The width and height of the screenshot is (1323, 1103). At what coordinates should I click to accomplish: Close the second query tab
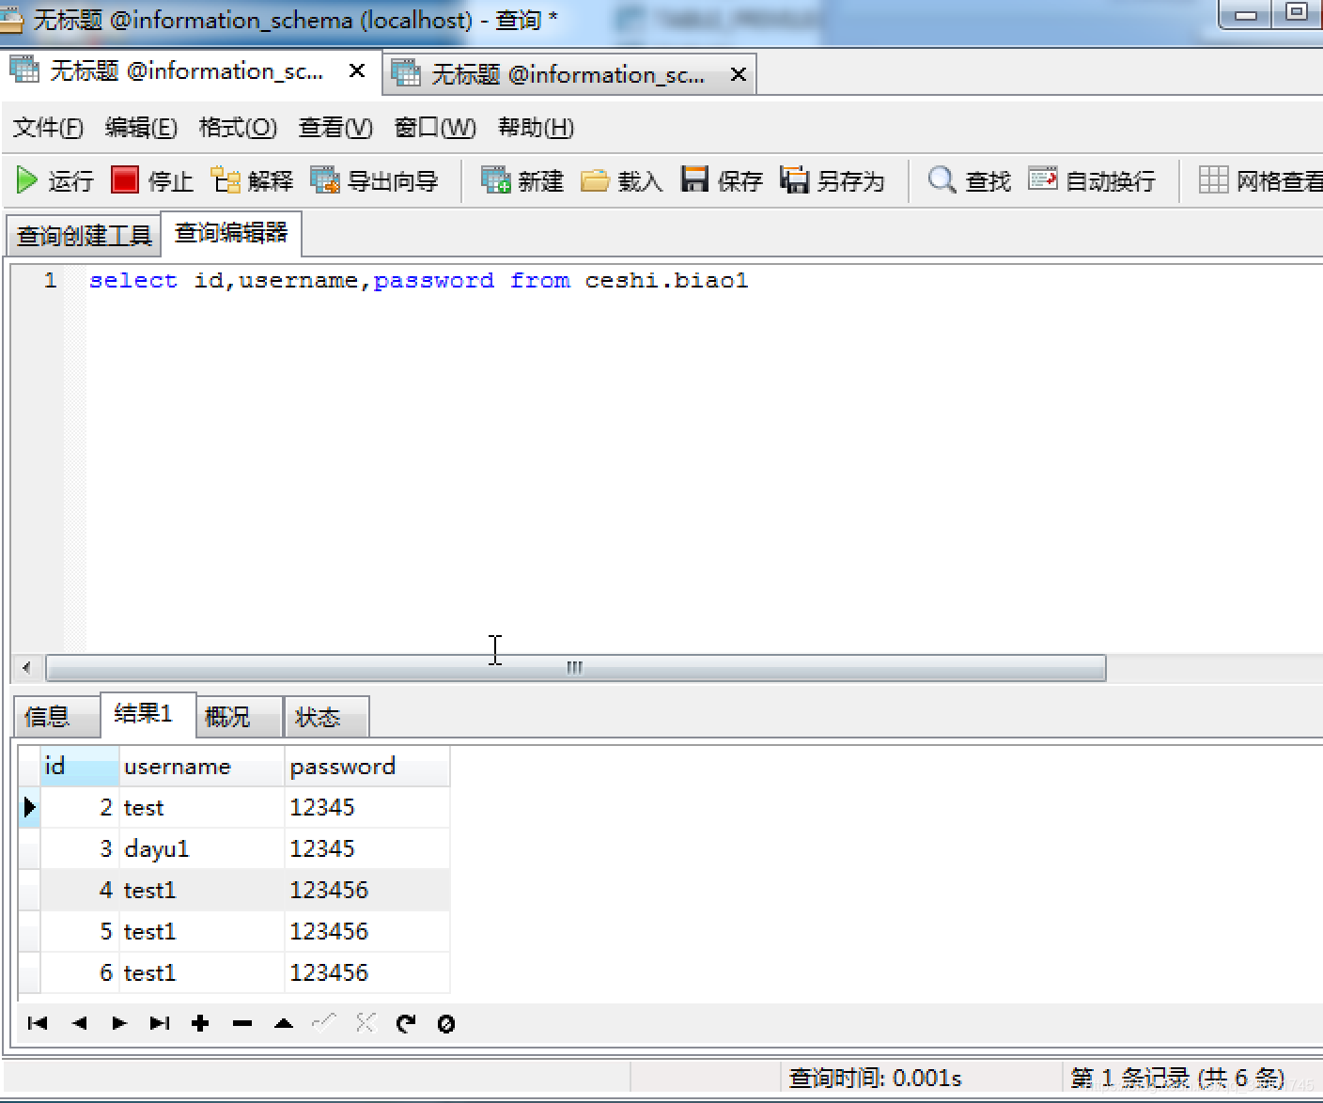coord(739,74)
